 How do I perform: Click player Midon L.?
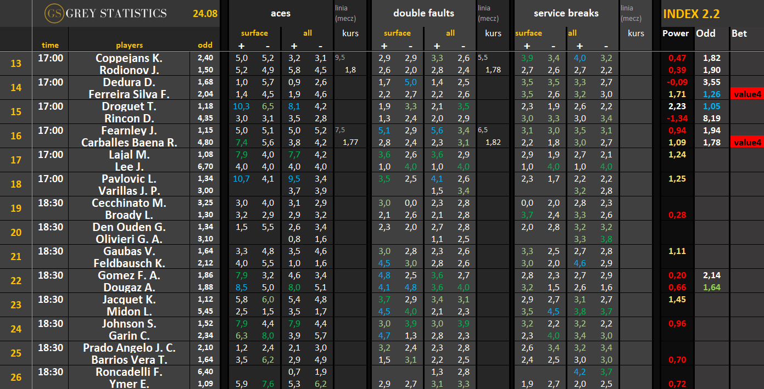coord(129,312)
